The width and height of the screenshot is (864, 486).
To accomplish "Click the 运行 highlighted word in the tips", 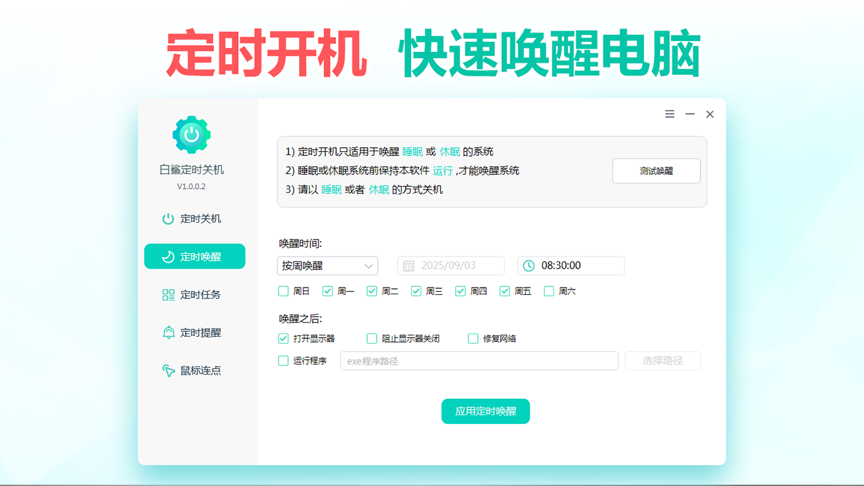I will click(443, 171).
